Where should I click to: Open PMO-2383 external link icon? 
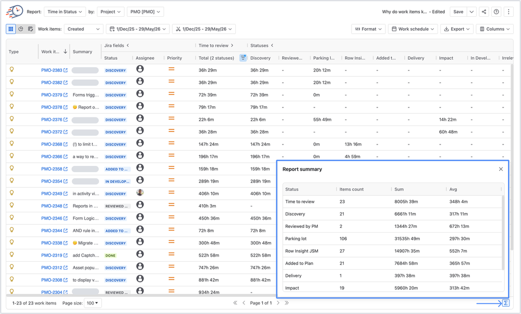click(66, 70)
